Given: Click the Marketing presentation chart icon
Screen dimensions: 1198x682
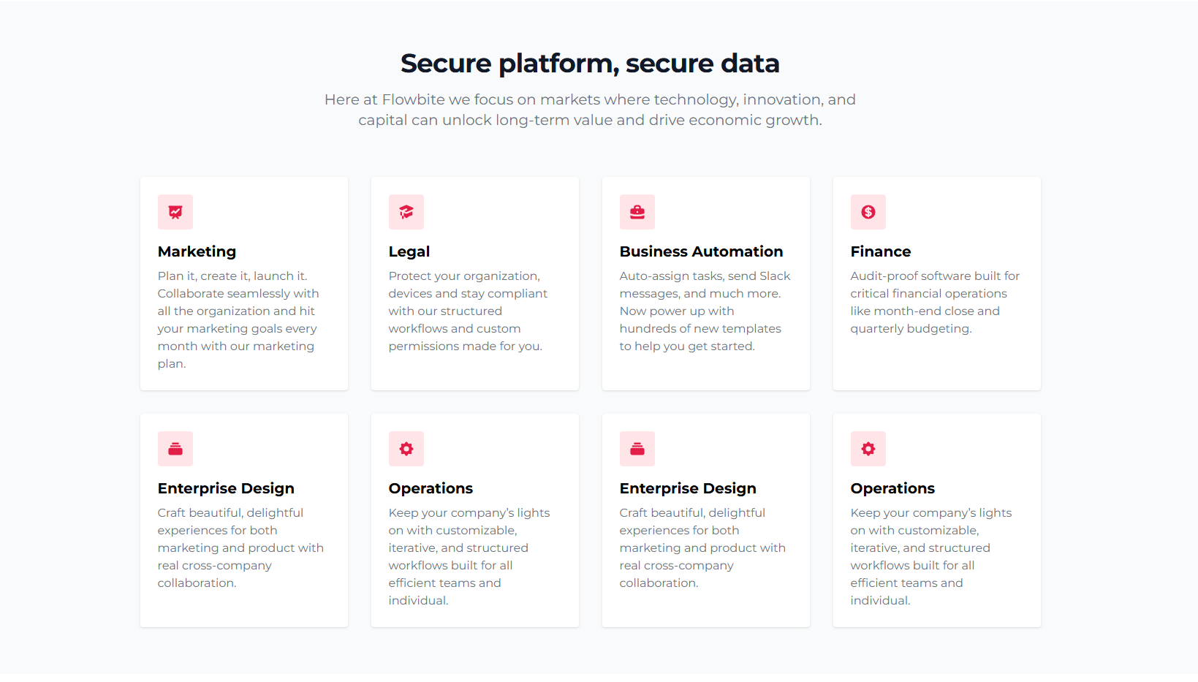Looking at the screenshot, I should (x=175, y=212).
